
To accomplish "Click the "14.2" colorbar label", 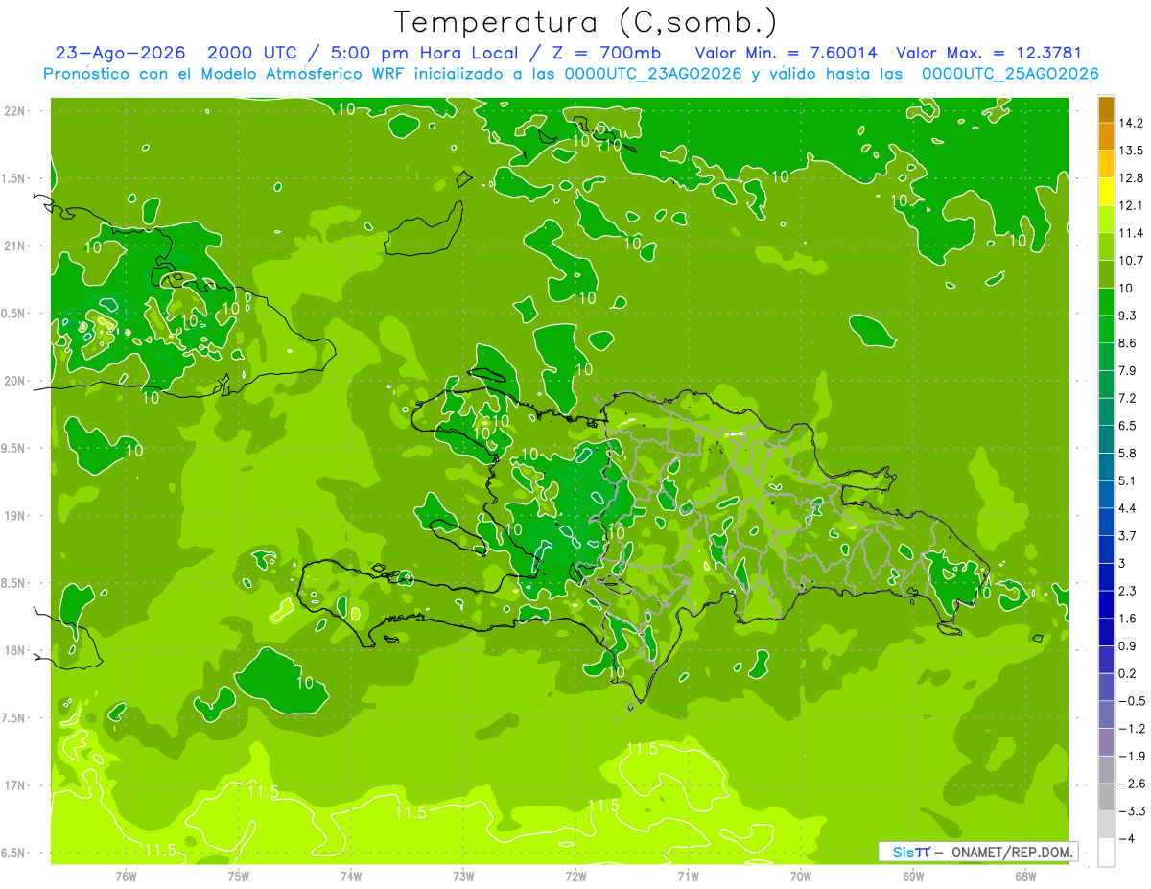I will click(x=1131, y=123).
